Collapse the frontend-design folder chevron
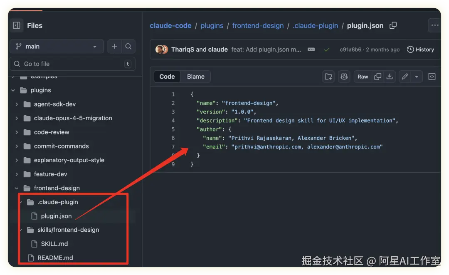Screen dimensions: 449x275 click(x=17, y=188)
